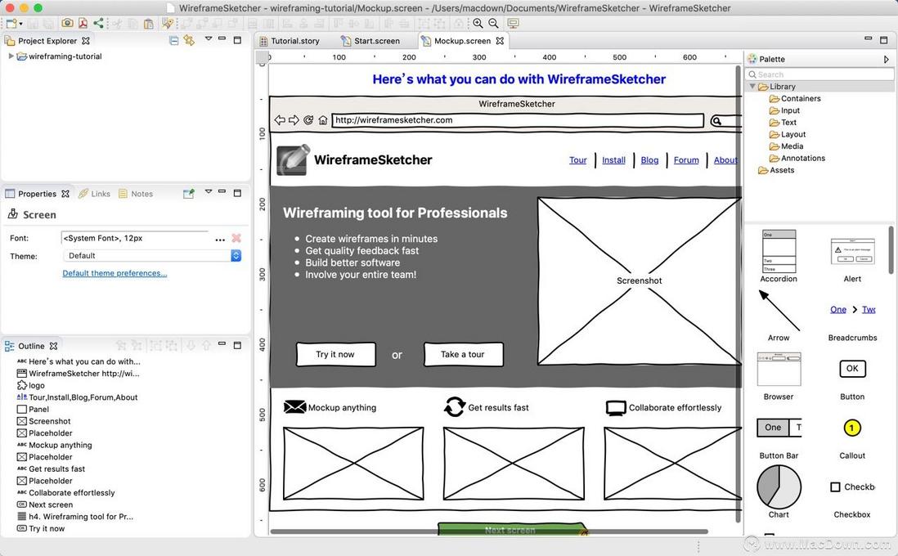Click the Zoom In magnifier icon
The image size is (898, 556).
coord(478,24)
